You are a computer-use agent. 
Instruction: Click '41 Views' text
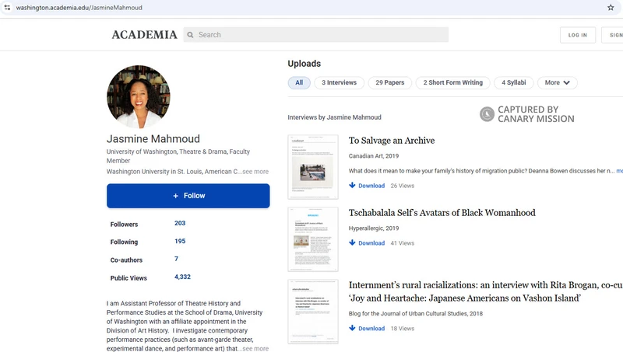tap(402, 243)
